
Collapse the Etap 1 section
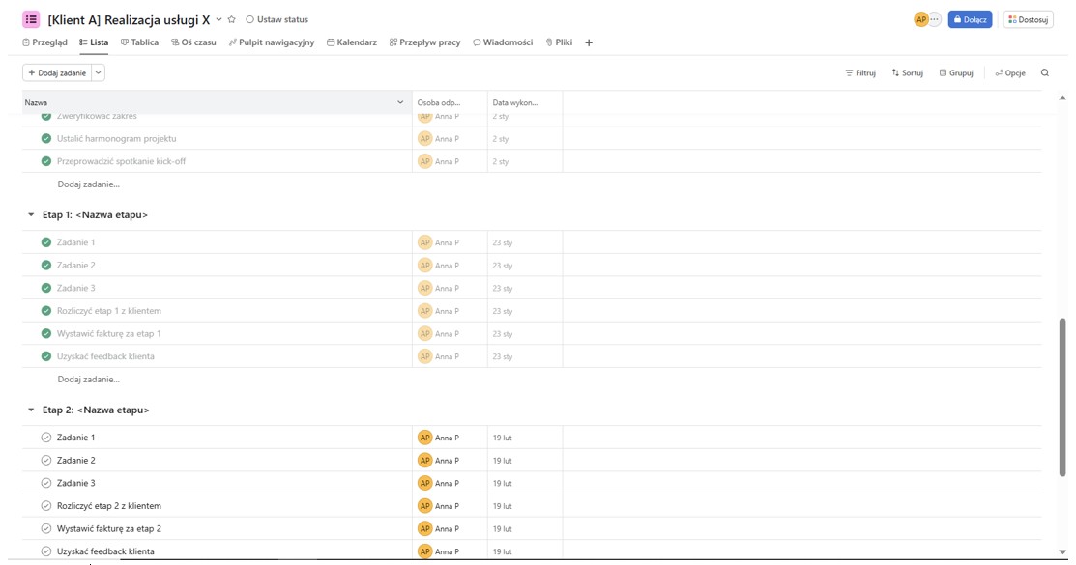pos(31,215)
